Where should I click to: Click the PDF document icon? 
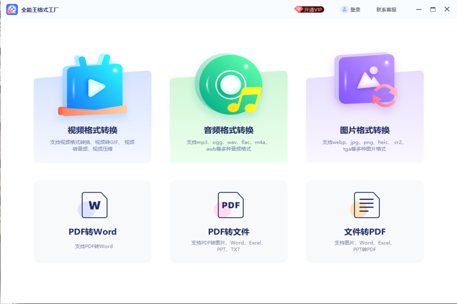[x=229, y=205]
